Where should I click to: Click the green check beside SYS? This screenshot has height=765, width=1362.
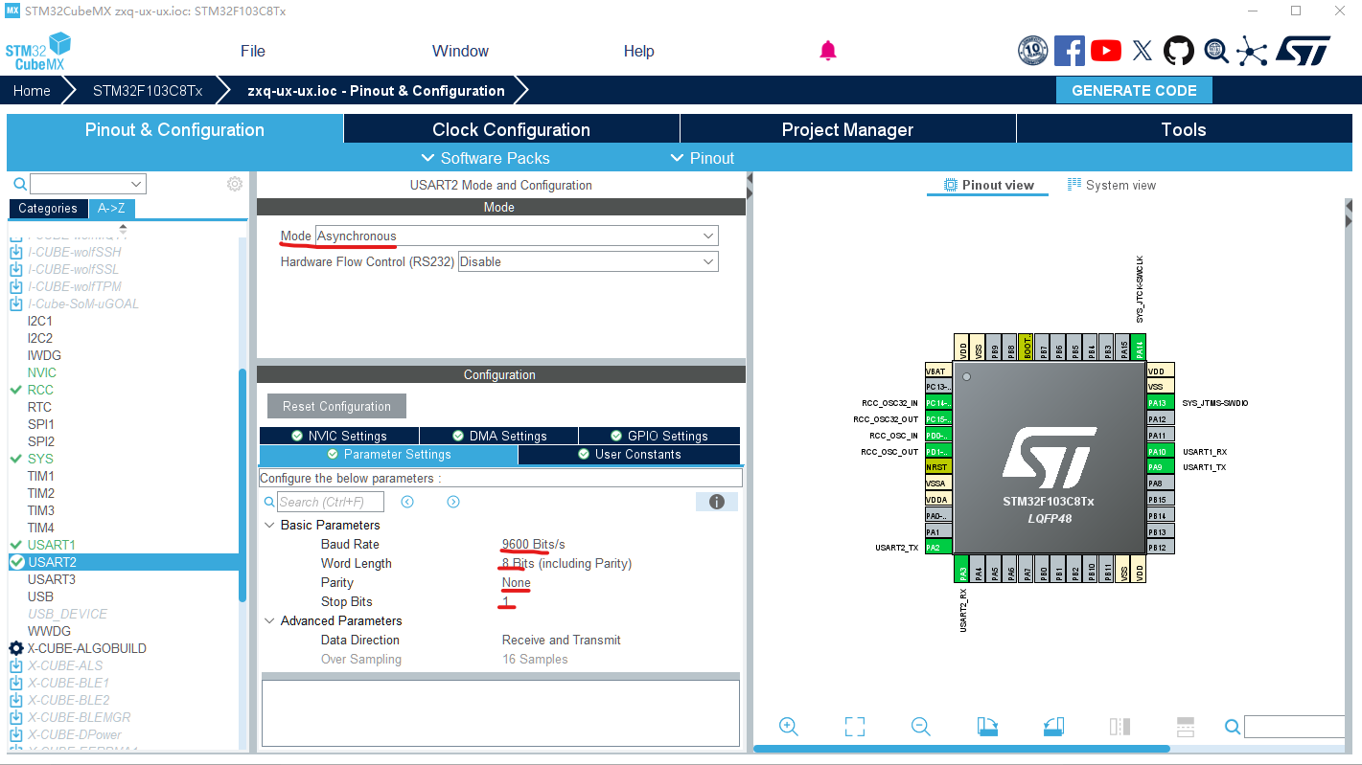coord(16,459)
